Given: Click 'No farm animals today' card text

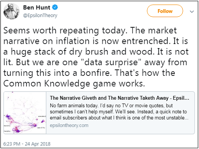Looking at the screenshot, I should point(74,106).
